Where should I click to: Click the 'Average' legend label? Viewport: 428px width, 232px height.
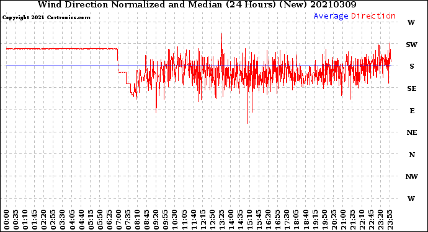331,16
